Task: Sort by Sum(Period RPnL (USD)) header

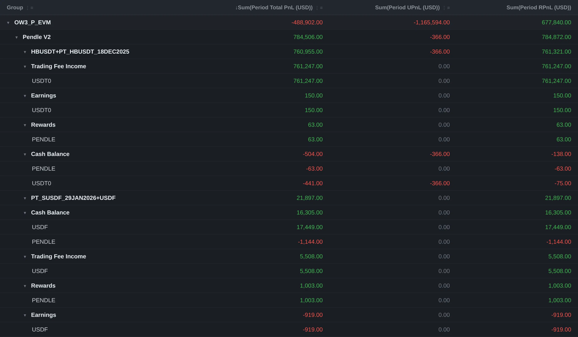Action: (539, 8)
